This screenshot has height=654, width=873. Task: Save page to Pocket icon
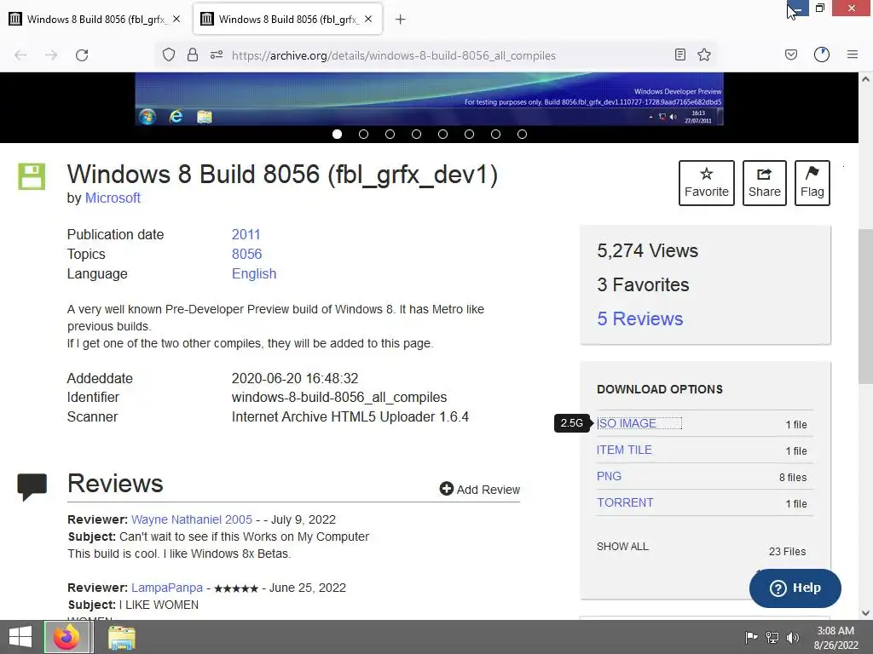coord(791,54)
